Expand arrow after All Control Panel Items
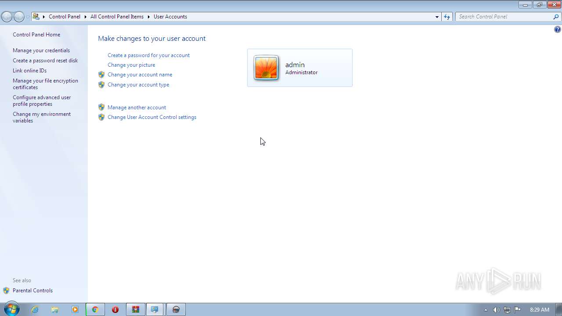This screenshot has width=562, height=316. tap(149, 17)
